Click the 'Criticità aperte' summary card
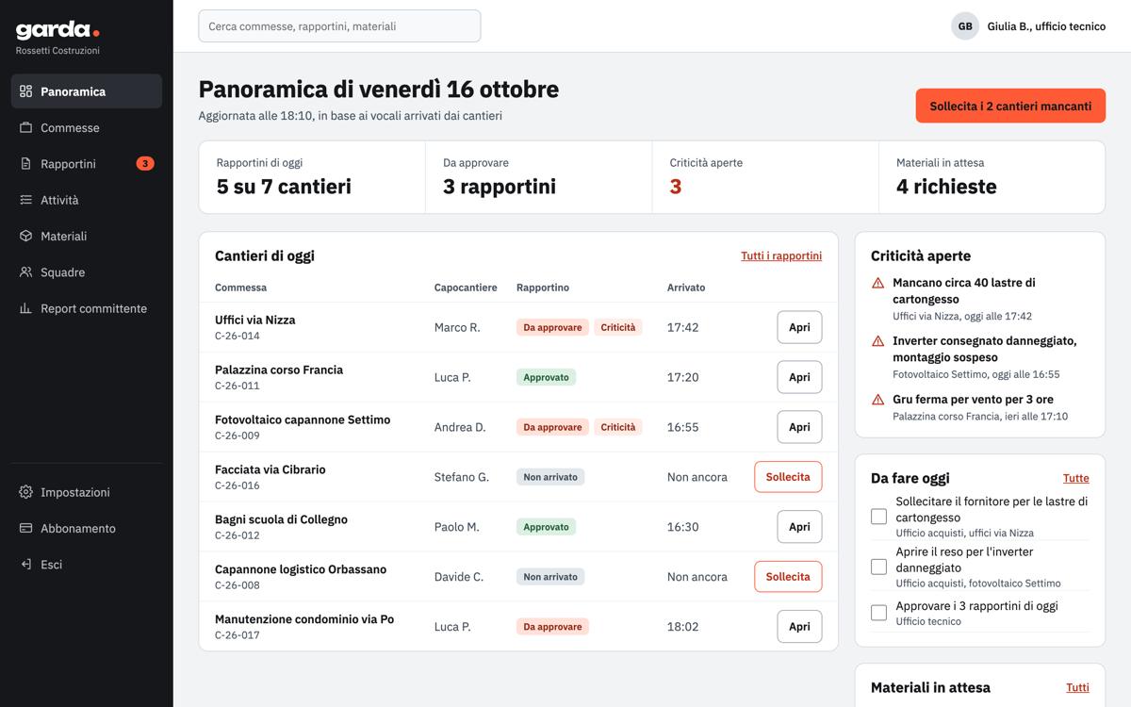 (765, 177)
